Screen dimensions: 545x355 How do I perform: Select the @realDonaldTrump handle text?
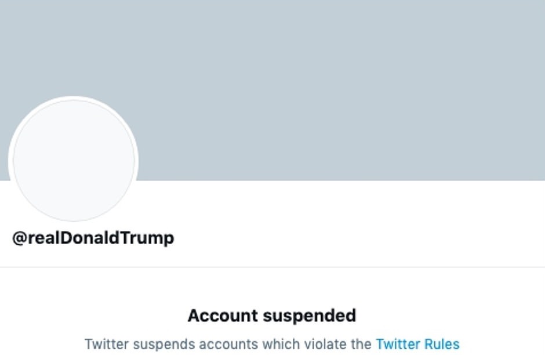93,238
